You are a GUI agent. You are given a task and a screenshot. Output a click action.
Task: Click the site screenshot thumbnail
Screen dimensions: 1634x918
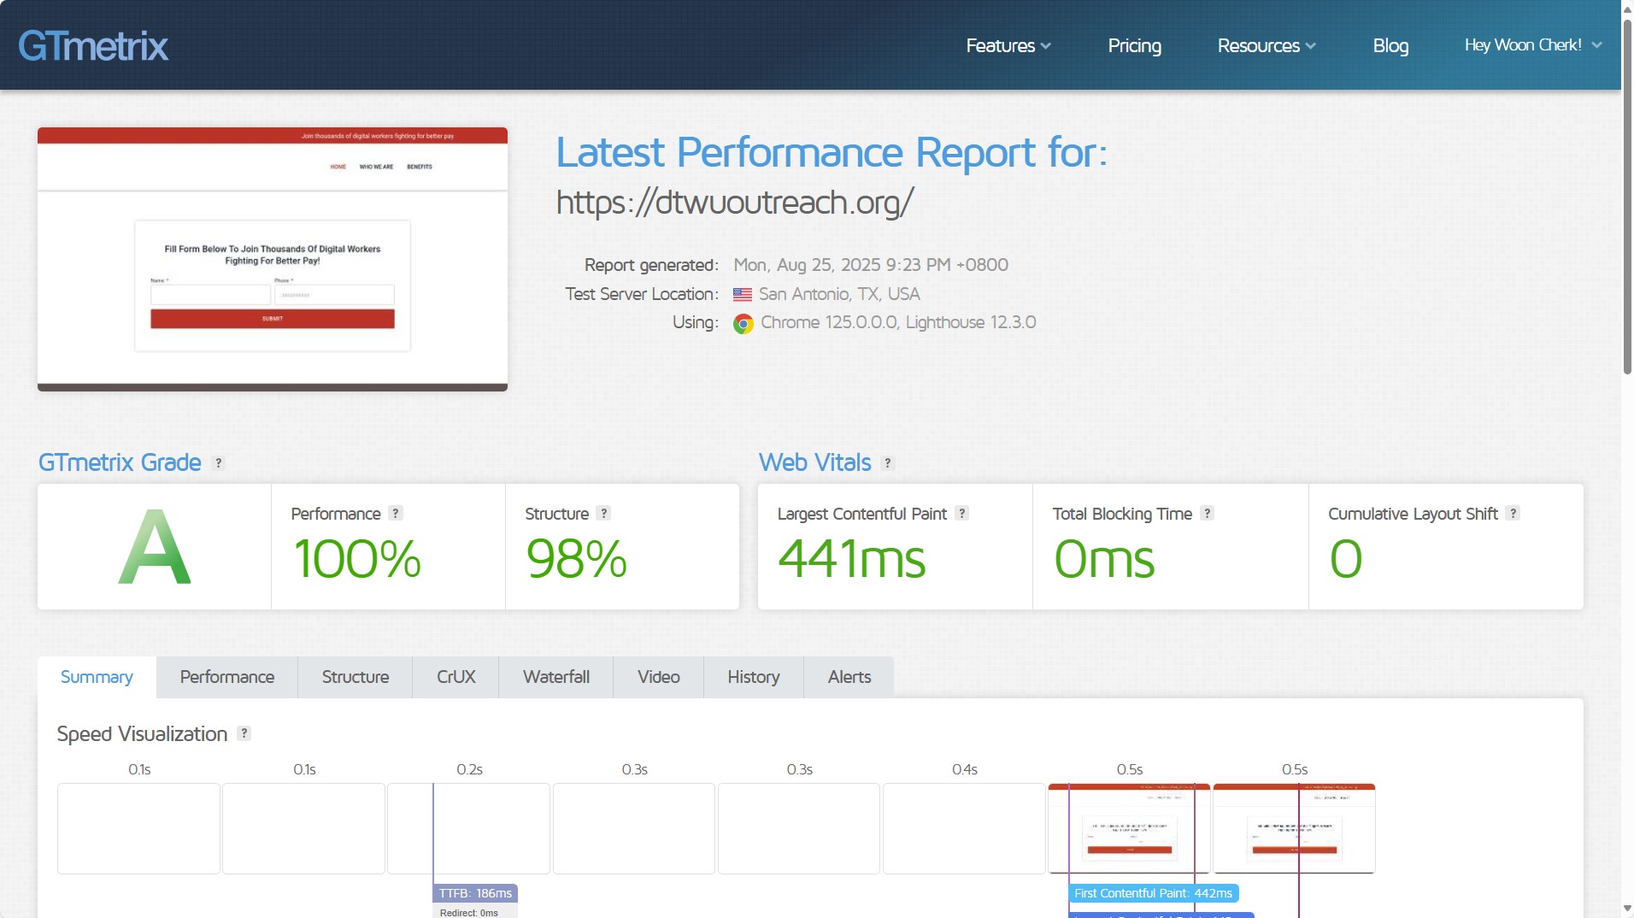tap(273, 259)
